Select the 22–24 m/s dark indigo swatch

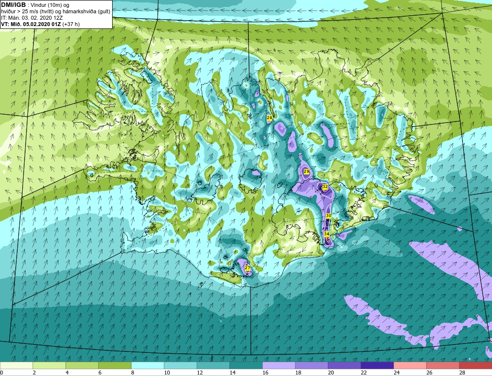[x=377, y=365]
